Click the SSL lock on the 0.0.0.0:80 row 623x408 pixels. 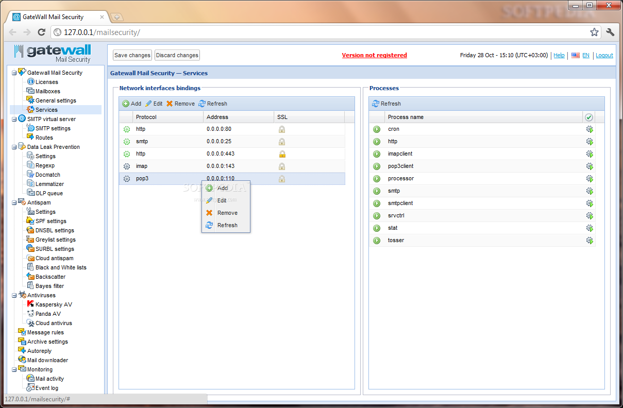[x=282, y=129]
